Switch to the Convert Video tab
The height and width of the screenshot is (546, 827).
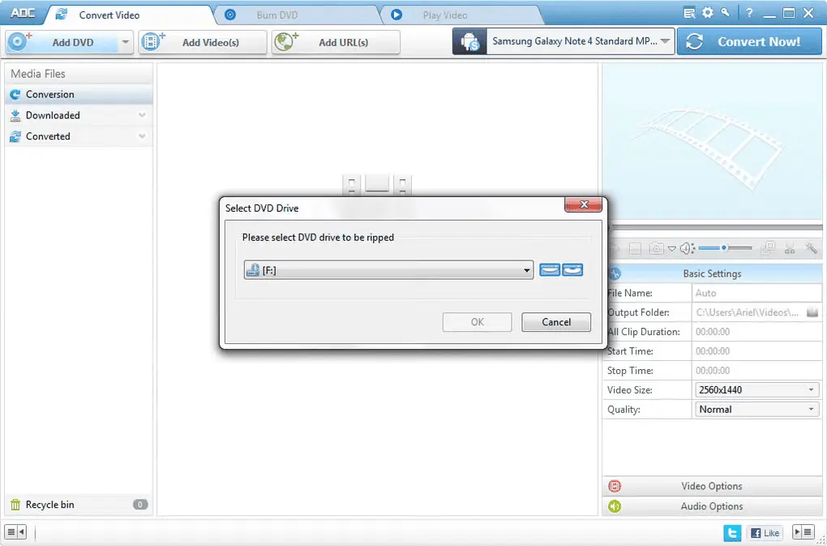(127, 15)
